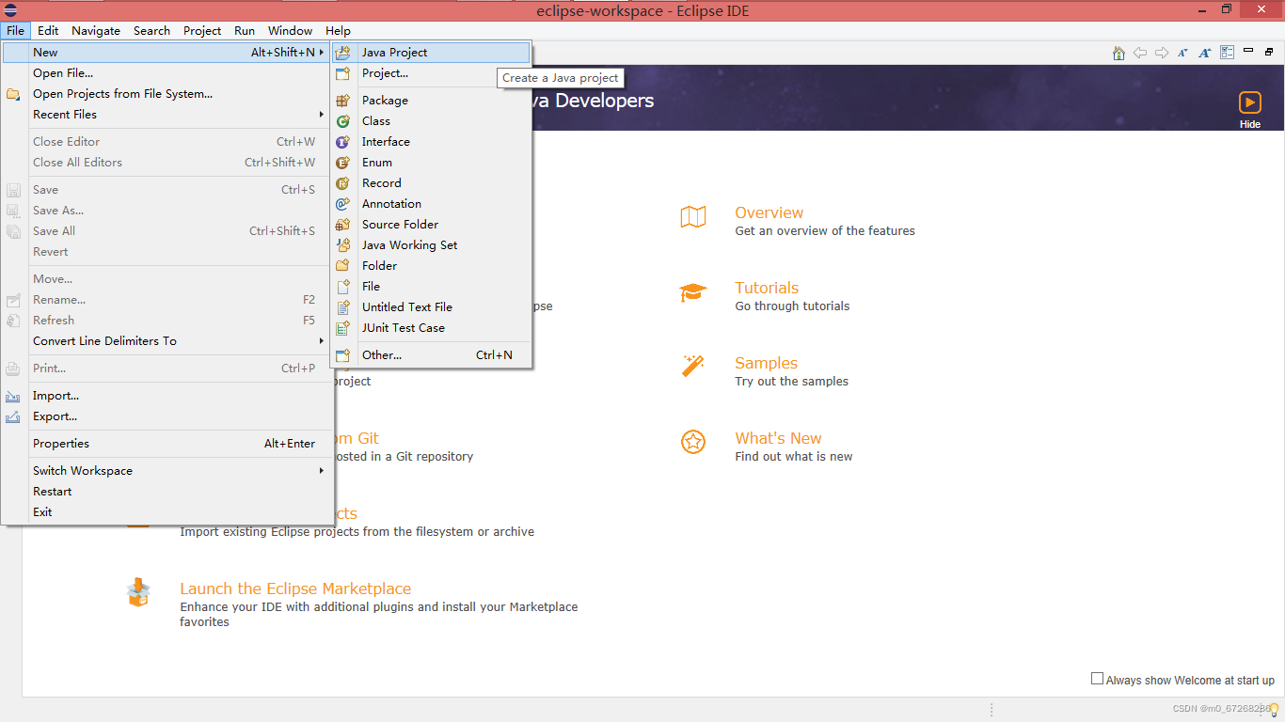
Task: Choose Properties from File menu
Action: click(167, 444)
